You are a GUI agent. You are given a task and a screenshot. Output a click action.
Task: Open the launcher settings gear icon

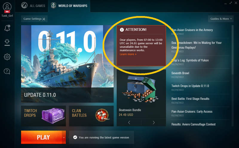[7, 57]
